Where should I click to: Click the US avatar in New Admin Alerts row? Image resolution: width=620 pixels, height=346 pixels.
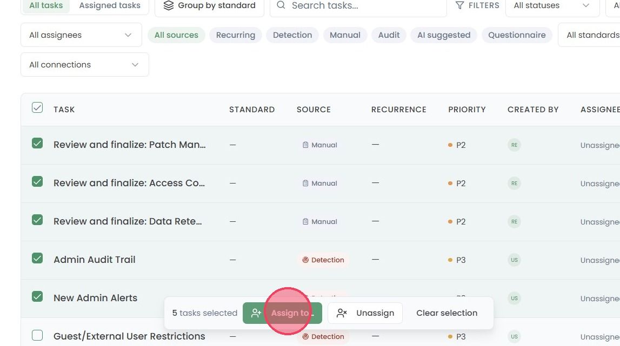click(x=514, y=298)
